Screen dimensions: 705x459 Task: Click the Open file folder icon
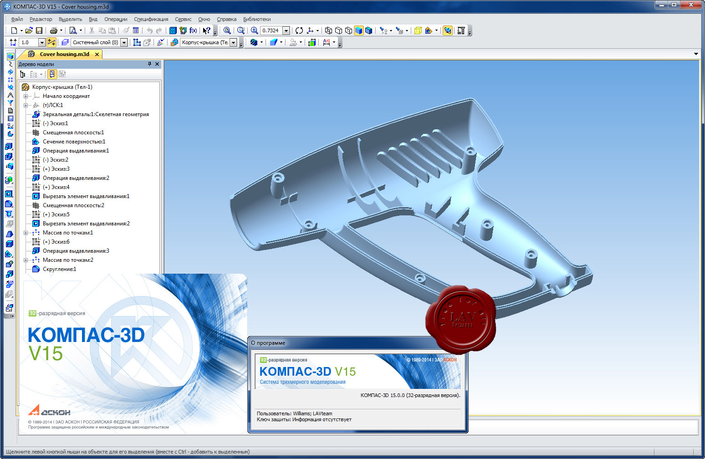pos(29,31)
